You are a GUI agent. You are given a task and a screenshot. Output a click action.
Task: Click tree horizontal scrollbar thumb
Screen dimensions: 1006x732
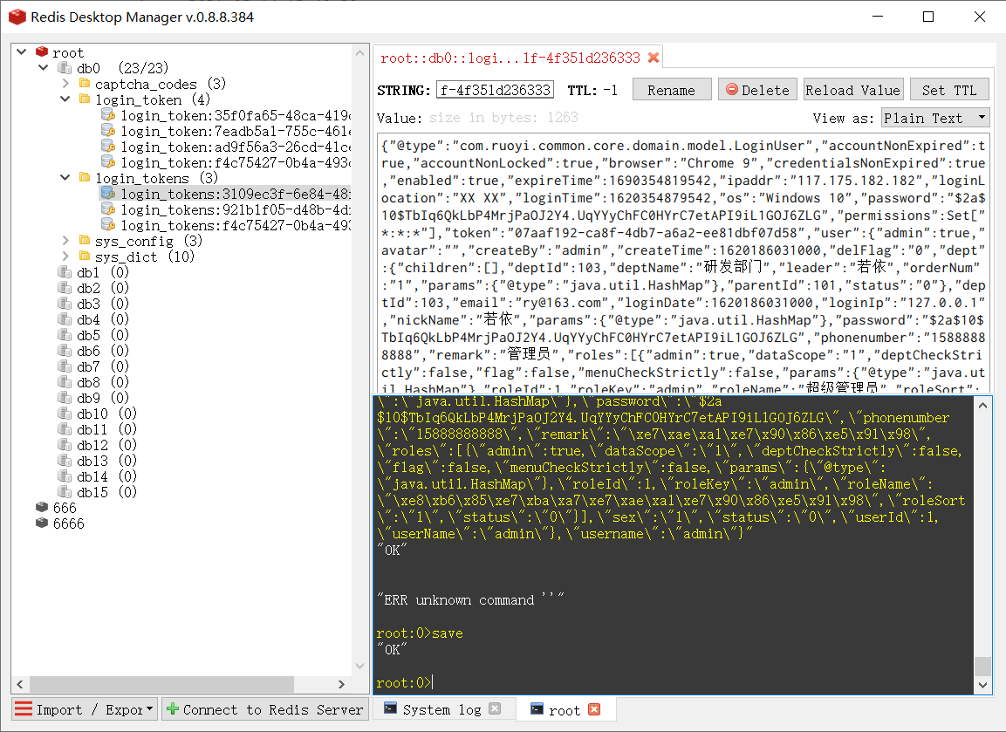(161, 684)
